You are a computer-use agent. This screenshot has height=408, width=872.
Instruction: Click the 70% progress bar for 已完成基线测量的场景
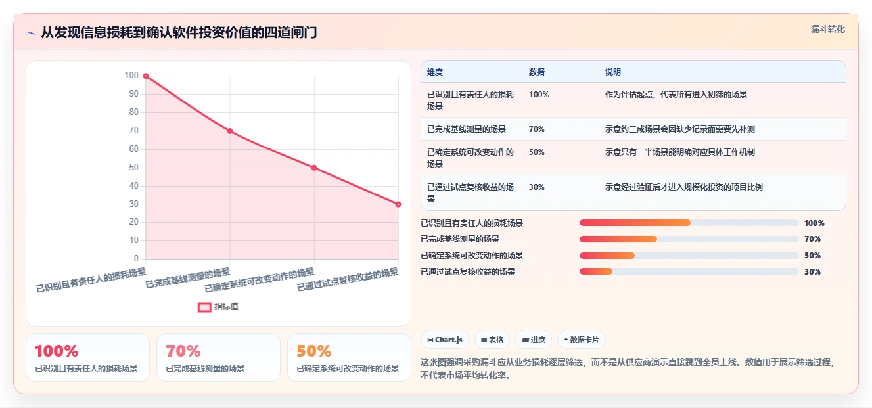tap(689, 239)
